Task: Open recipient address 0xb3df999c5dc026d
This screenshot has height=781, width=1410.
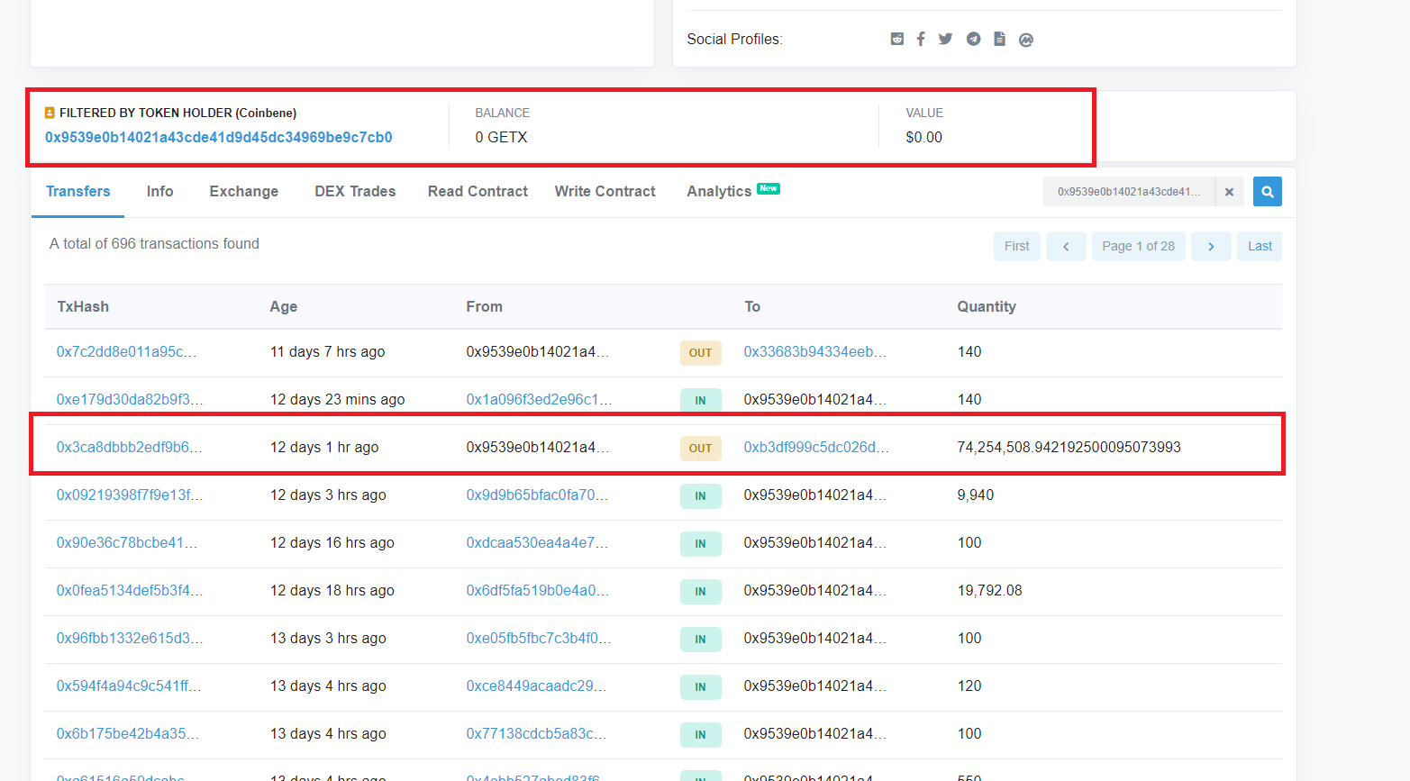Action: (x=815, y=448)
